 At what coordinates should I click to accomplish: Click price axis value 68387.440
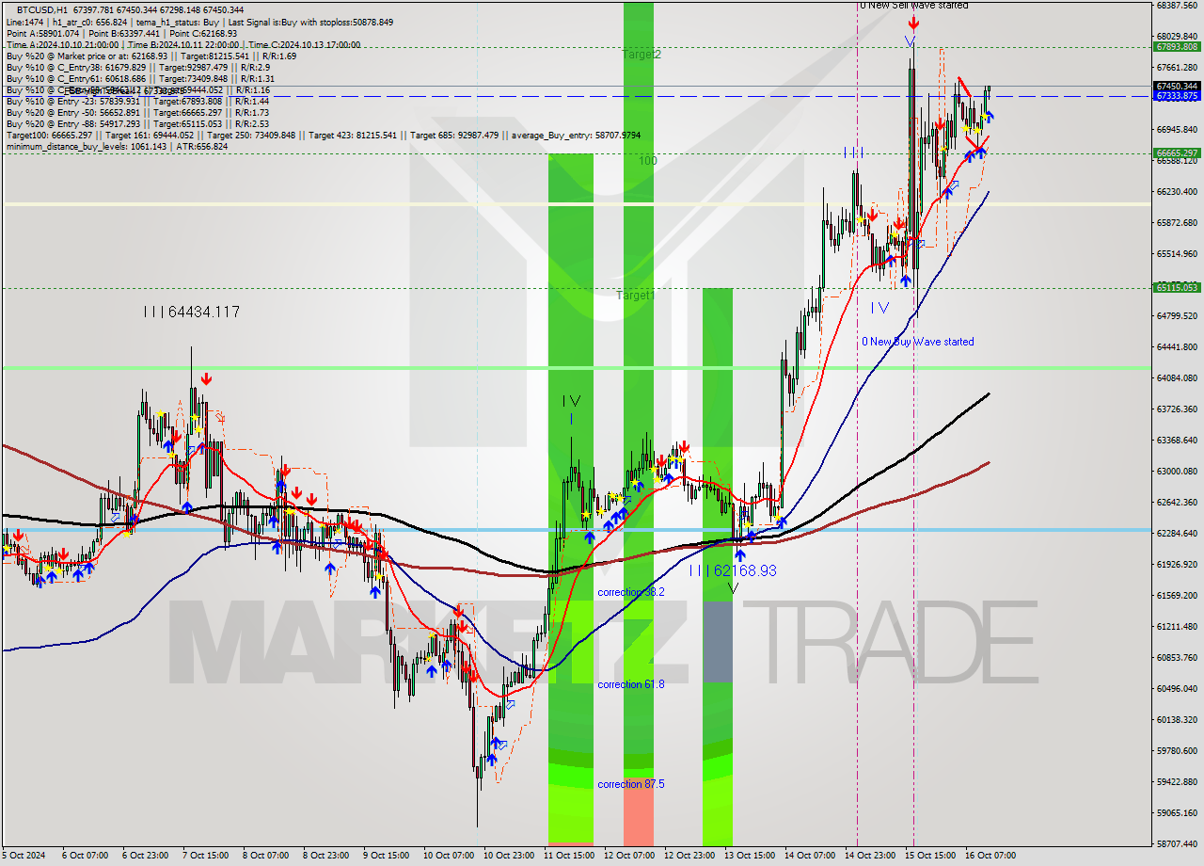pyautogui.click(x=1176, y=6)
